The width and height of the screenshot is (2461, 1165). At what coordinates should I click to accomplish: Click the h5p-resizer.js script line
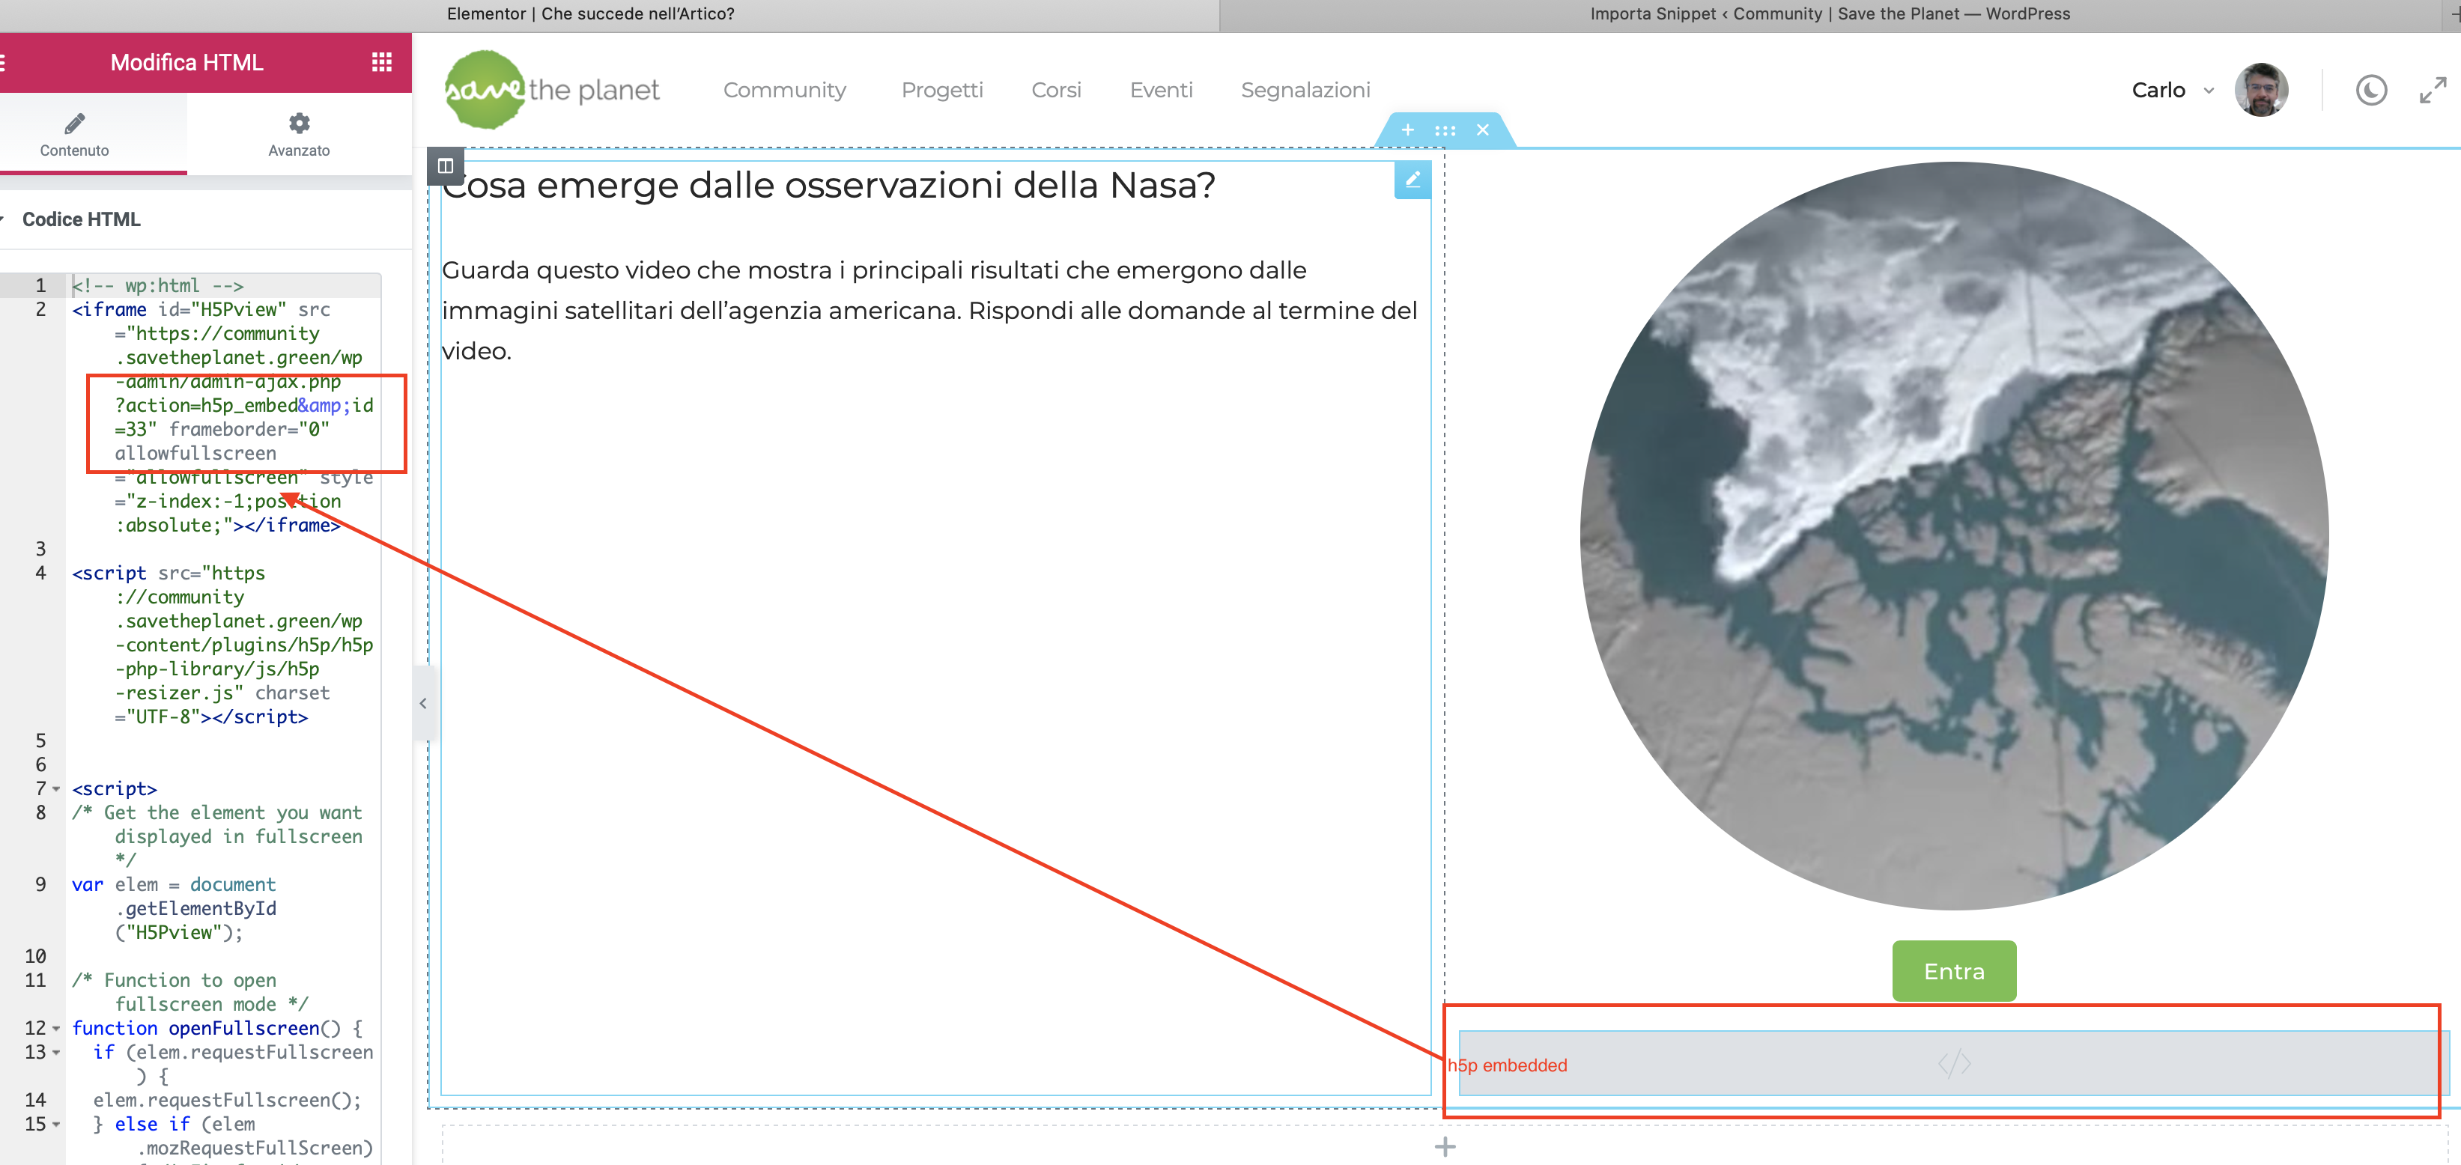coord(222,645)
